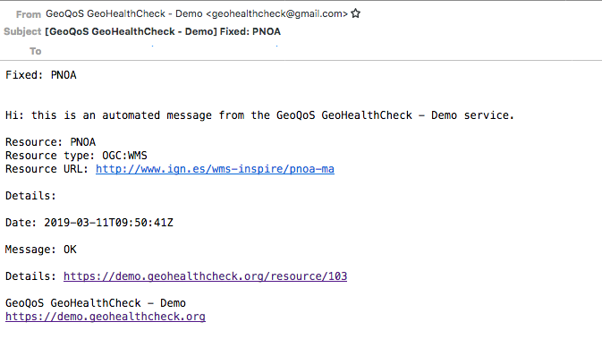Click the 'Message: OK' line
The image size is (602, 339).
41,250
